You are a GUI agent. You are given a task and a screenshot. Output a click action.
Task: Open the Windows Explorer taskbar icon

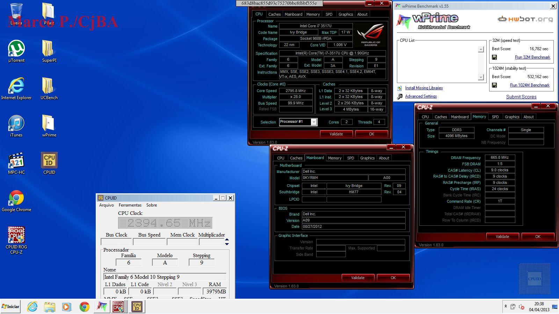[x=50, y=307]
